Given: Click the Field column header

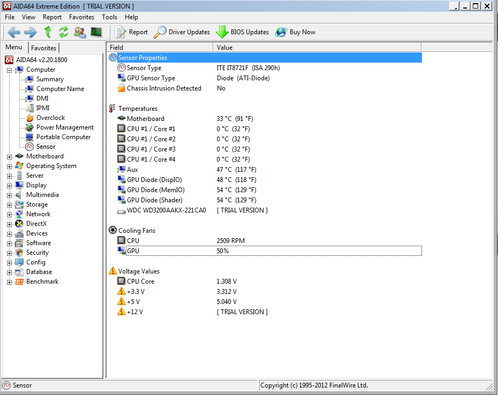Looking at the screenshot, I should tap(160, 47).
